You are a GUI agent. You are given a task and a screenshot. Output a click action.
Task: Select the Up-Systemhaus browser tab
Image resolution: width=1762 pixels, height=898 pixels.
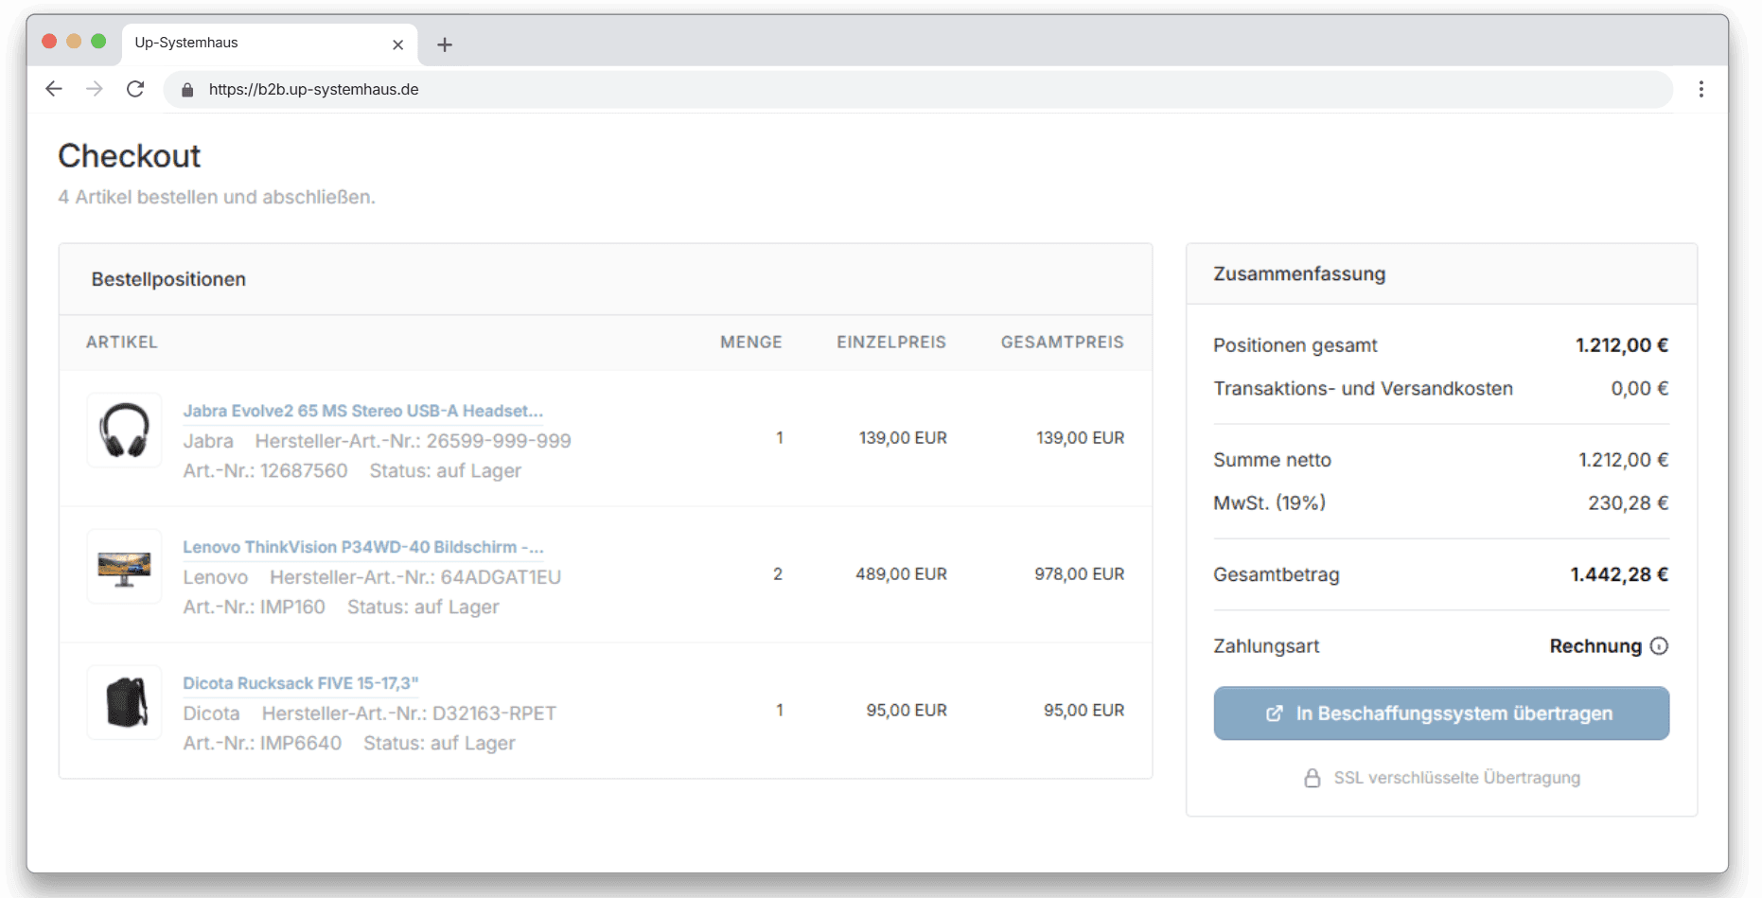point(270,44)
